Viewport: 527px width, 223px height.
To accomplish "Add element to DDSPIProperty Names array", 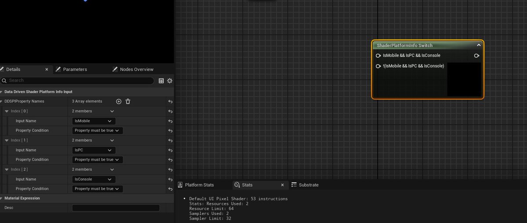I will (119, 101).
